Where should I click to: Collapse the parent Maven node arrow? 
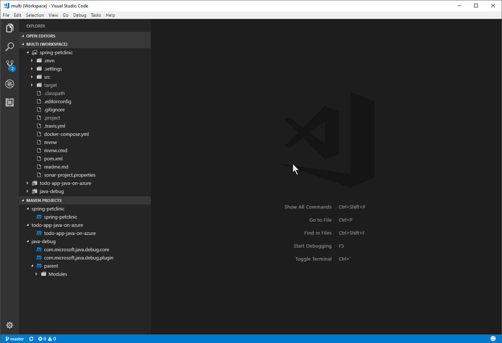click(x=32, y=266)
